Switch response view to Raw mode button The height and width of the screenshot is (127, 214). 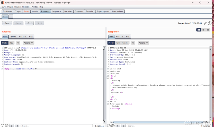click(118, 43)
